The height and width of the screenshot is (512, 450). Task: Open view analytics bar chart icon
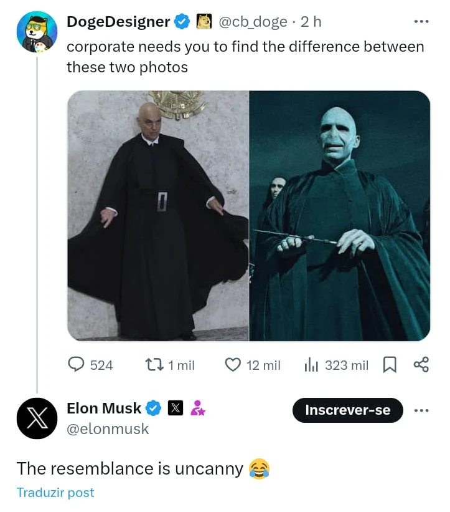[x=311, y=365]
